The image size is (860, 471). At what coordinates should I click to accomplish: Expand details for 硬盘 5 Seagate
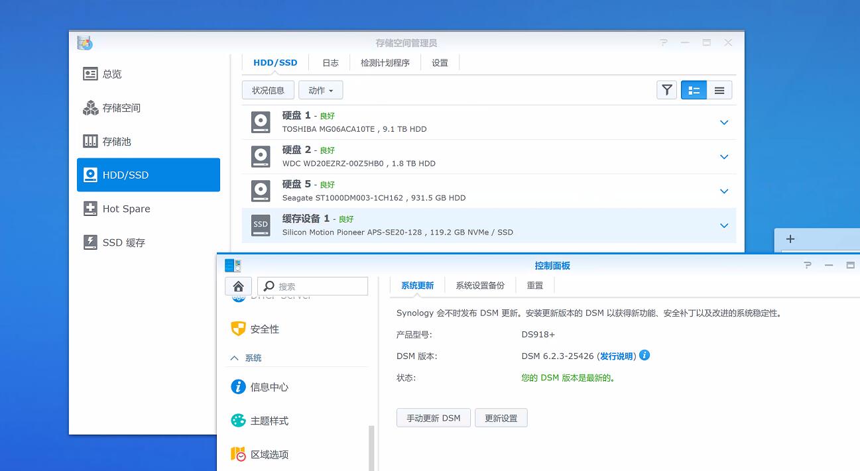pyautogui.click(x=724, y=191)
